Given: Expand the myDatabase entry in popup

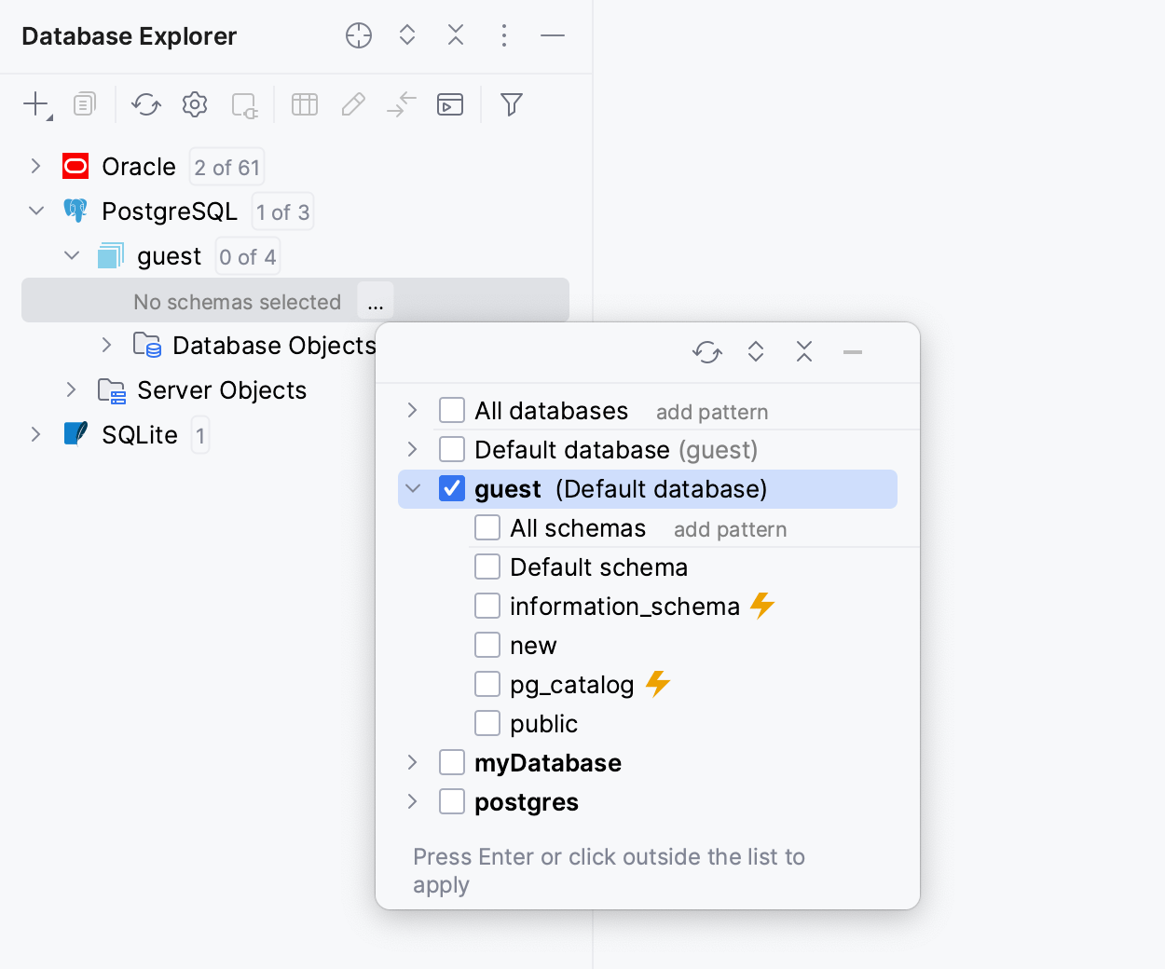Looking at the screenshot, I should point(413,762).
